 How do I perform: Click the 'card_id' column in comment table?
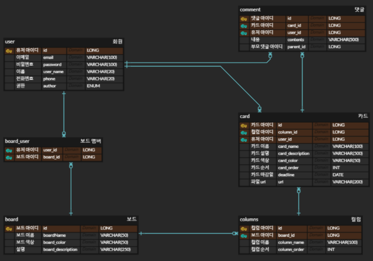coord(294,26)
